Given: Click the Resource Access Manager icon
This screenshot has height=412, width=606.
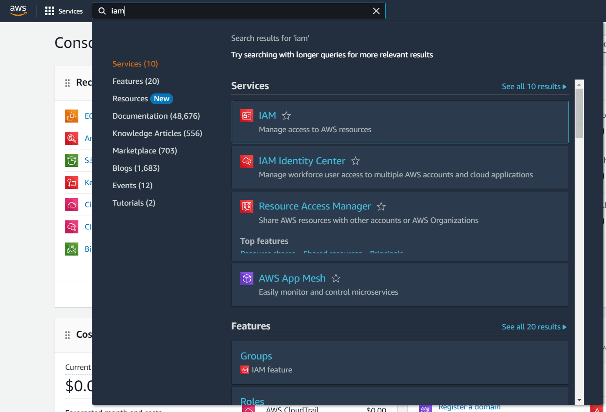Looking at the screenshot, I should (x=246, y=206).
